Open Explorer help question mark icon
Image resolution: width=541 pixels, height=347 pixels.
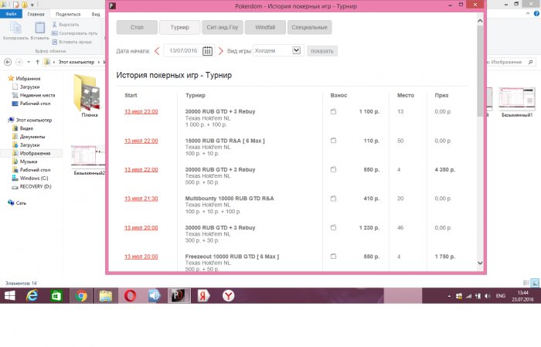536,13
